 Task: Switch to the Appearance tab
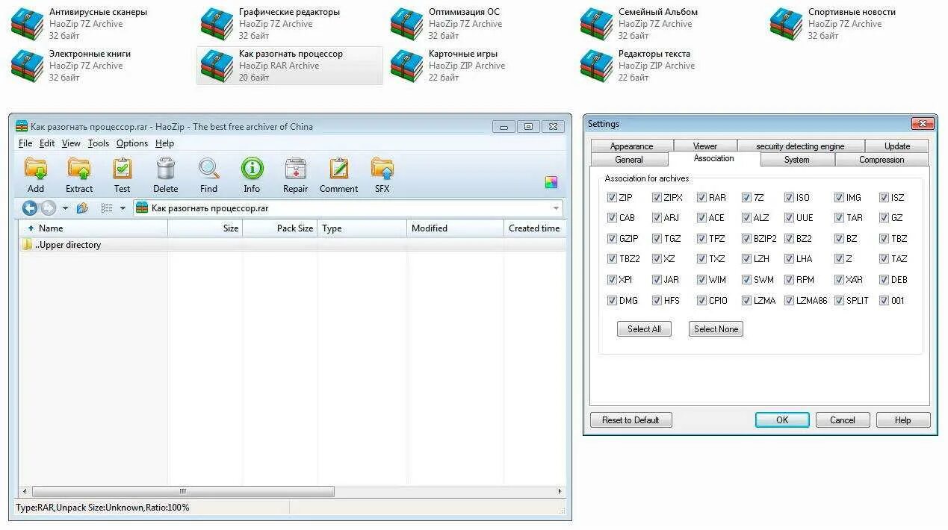click(631, 146)
